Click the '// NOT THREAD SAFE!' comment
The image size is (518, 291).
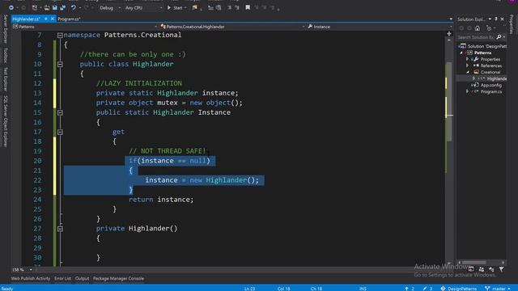[168, 151]
